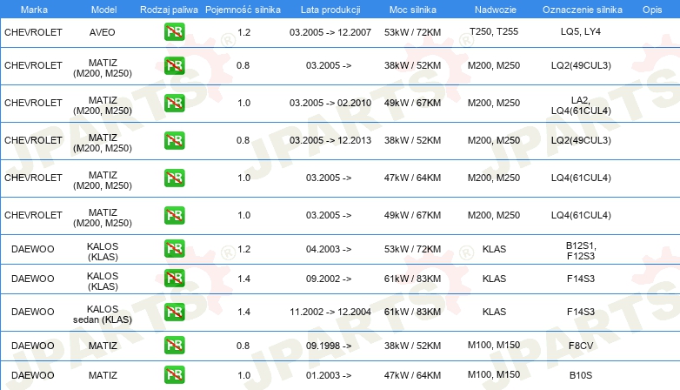This screenshot has width=680, height=390.
Task: Select '49kW / 67KM' in the 02.2010 row
Action: click(412, 103)
